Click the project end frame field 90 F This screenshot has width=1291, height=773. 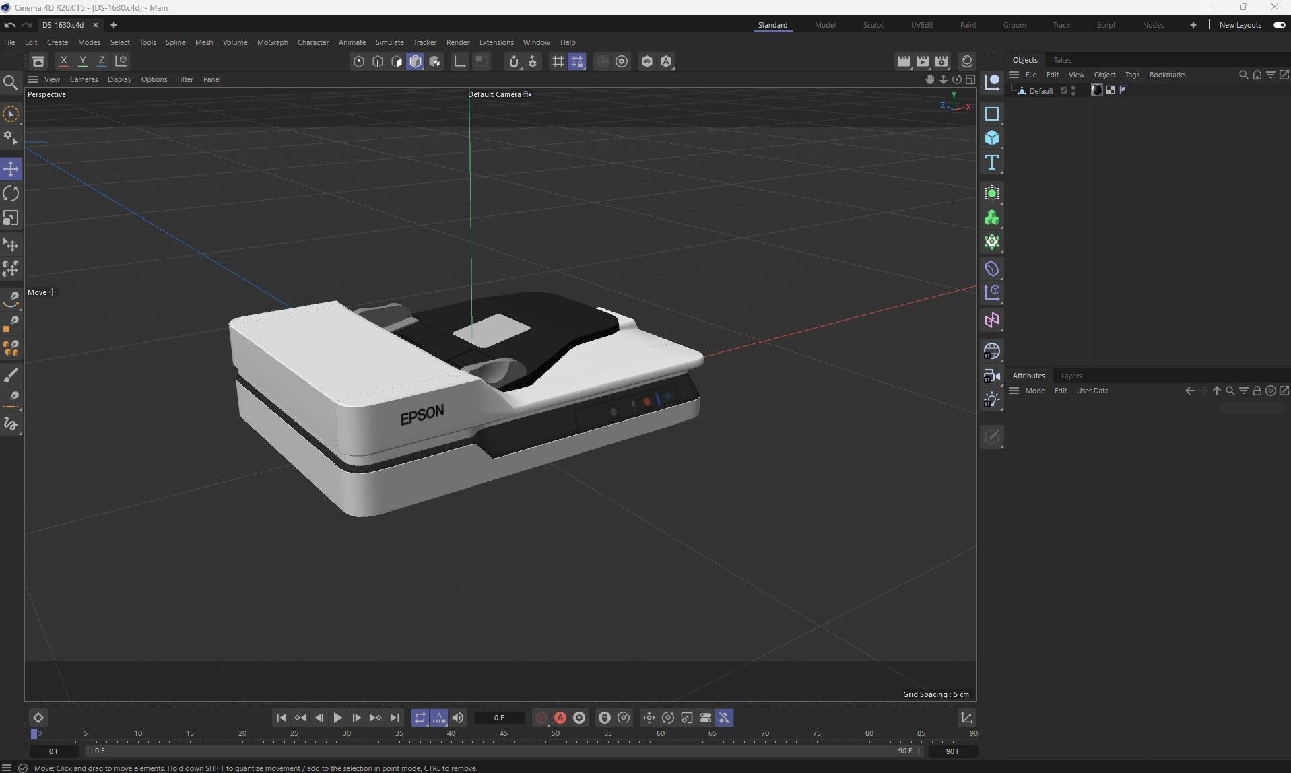[953, 751]
